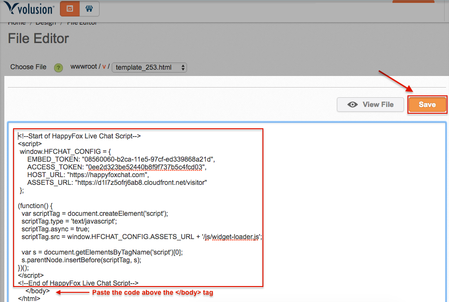The height and width of the screenshot is (302, 449).
Task: Click the 'End of HappyFox Live Chat Script' comment
Action: [x=78, y=283]
